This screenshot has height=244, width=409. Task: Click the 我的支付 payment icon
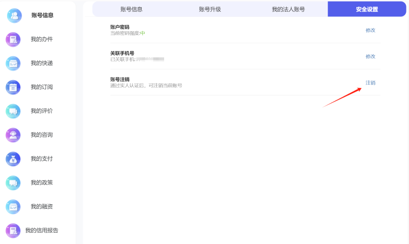13,159
